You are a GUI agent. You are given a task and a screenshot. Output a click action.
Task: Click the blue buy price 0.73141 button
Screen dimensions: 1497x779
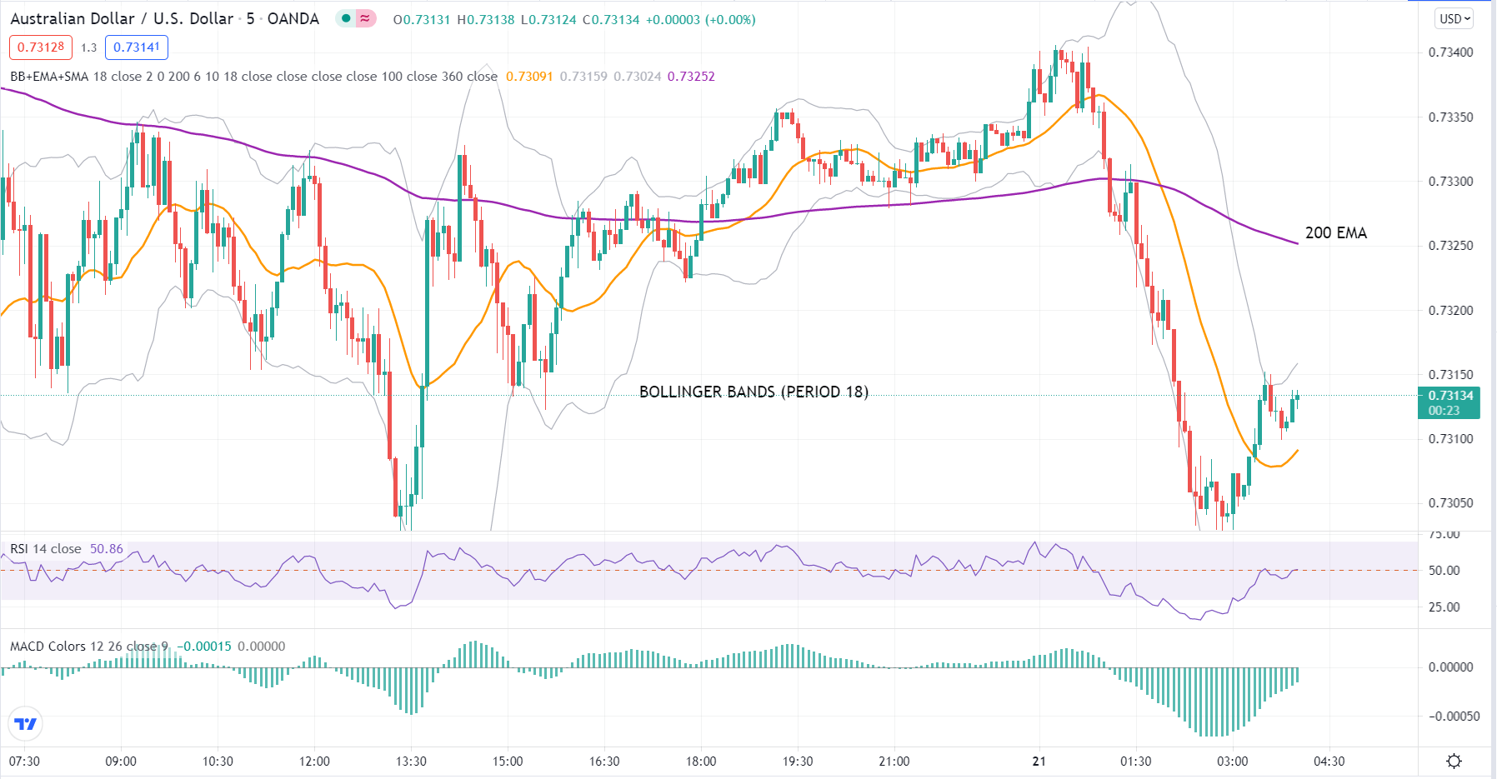click(x=137, y=47)
